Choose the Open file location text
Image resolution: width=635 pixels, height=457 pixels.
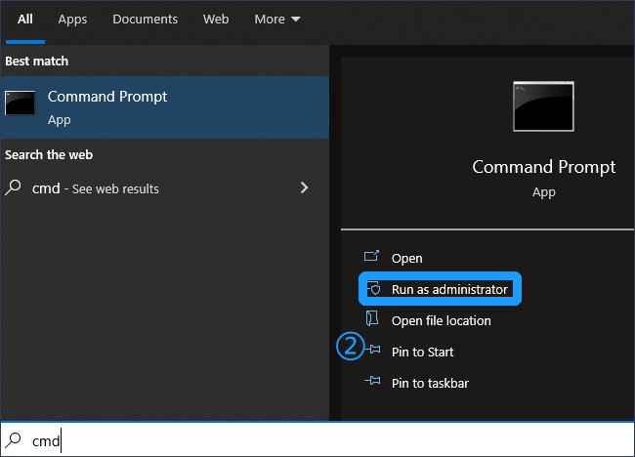[441, 320]
